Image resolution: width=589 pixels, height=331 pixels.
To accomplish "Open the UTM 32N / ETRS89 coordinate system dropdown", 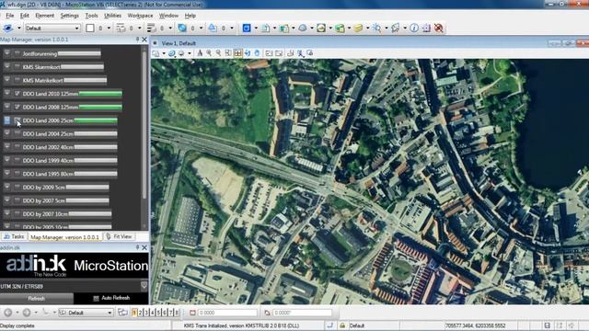I will (x=144, y=286).
